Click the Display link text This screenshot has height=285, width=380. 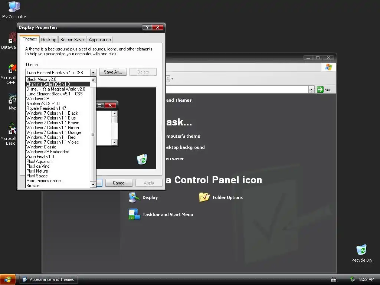[150, 197]
